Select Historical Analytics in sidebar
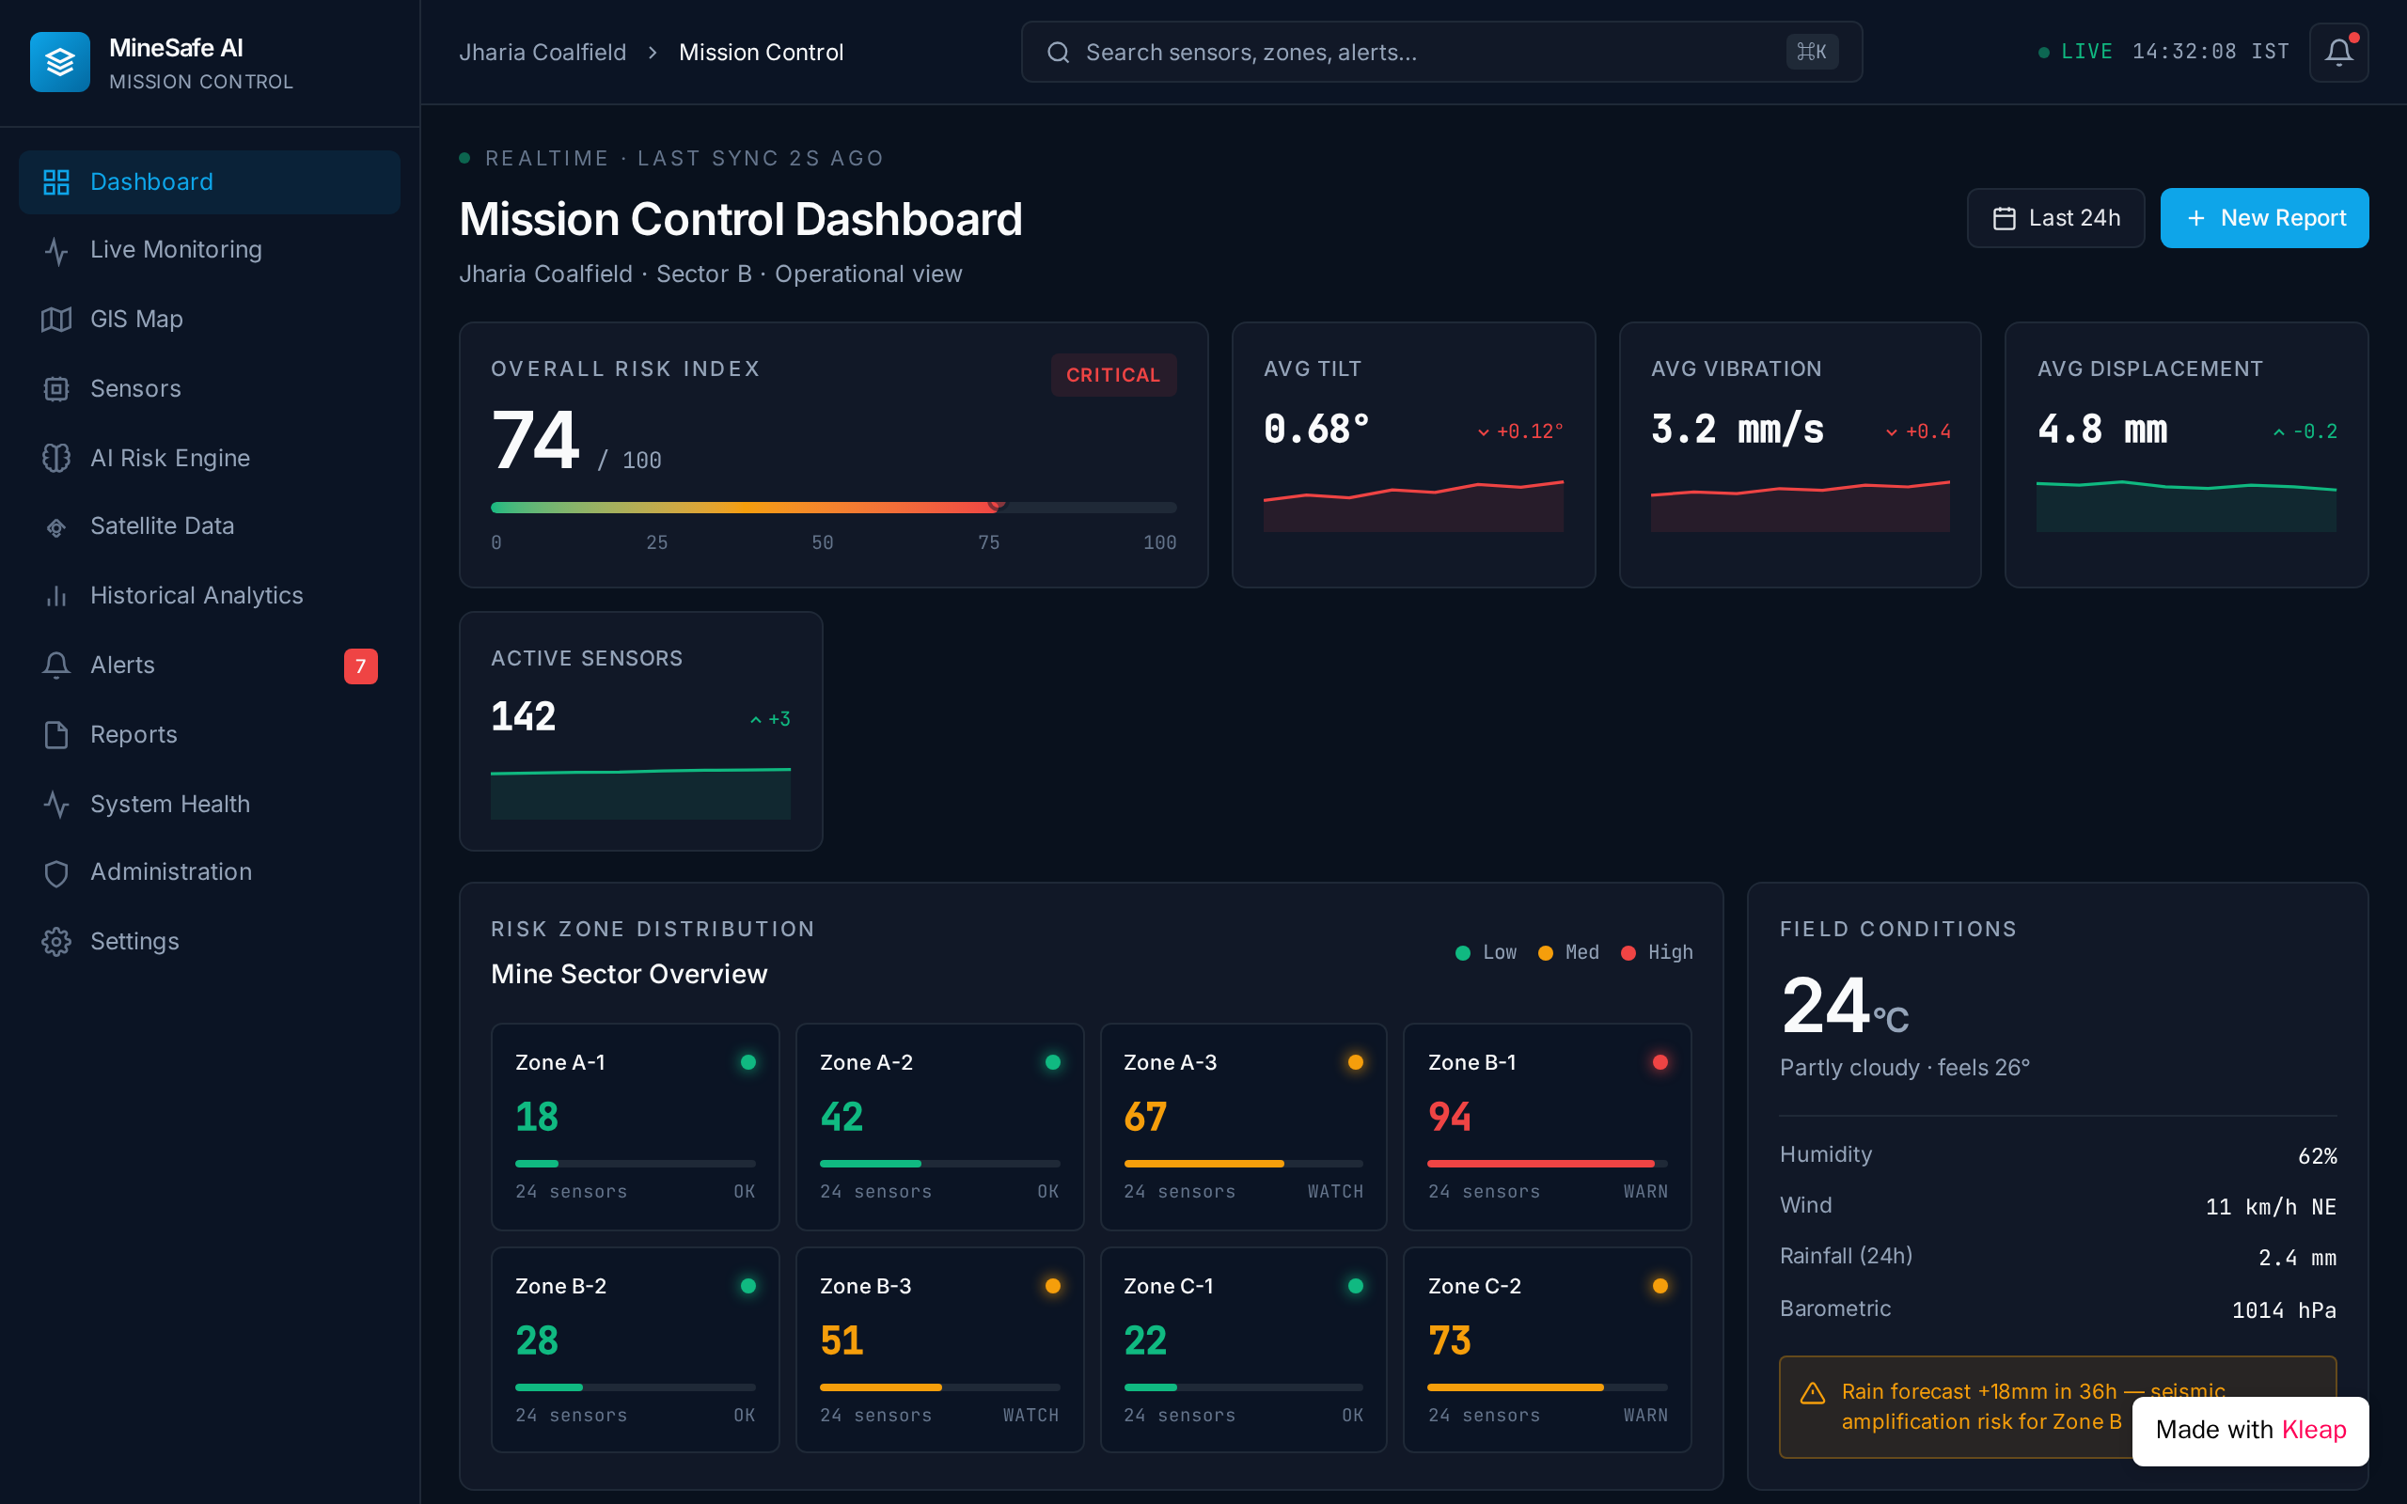The height and width of the screenshot is (1504, 2407). tap(209, 596)
